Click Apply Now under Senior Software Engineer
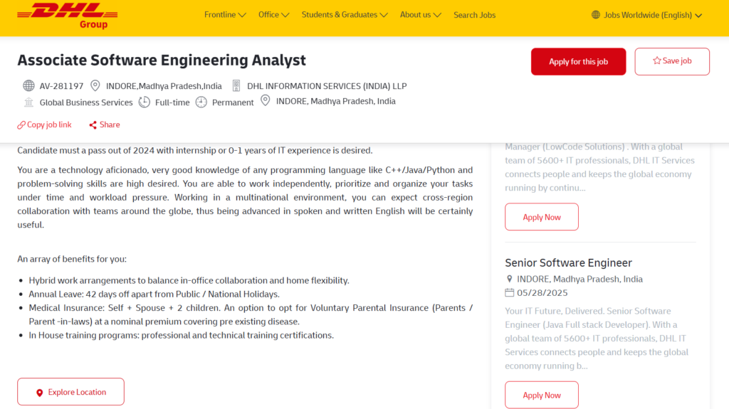Image resolution: width=729 pixels, height=409 pixels. coord(542,395)
